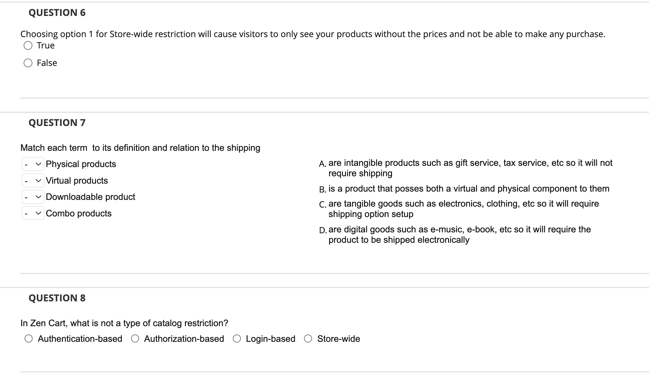Select True for Question 6
This screenshot has width=649, height=374.
pos(28,46)
